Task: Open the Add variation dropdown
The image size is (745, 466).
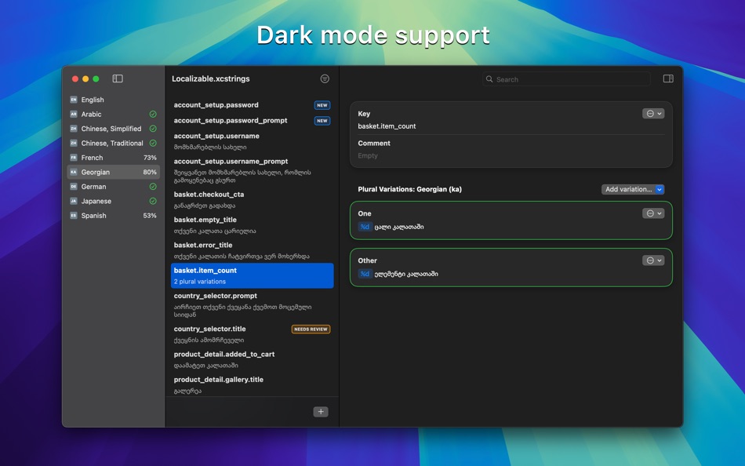Action: (x=633, y=189)
